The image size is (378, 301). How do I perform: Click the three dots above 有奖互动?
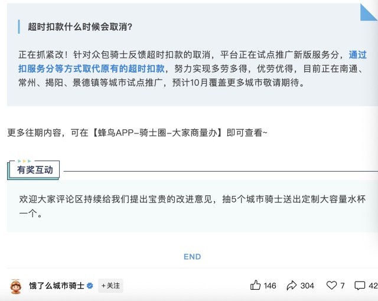[x=24, y=161]
